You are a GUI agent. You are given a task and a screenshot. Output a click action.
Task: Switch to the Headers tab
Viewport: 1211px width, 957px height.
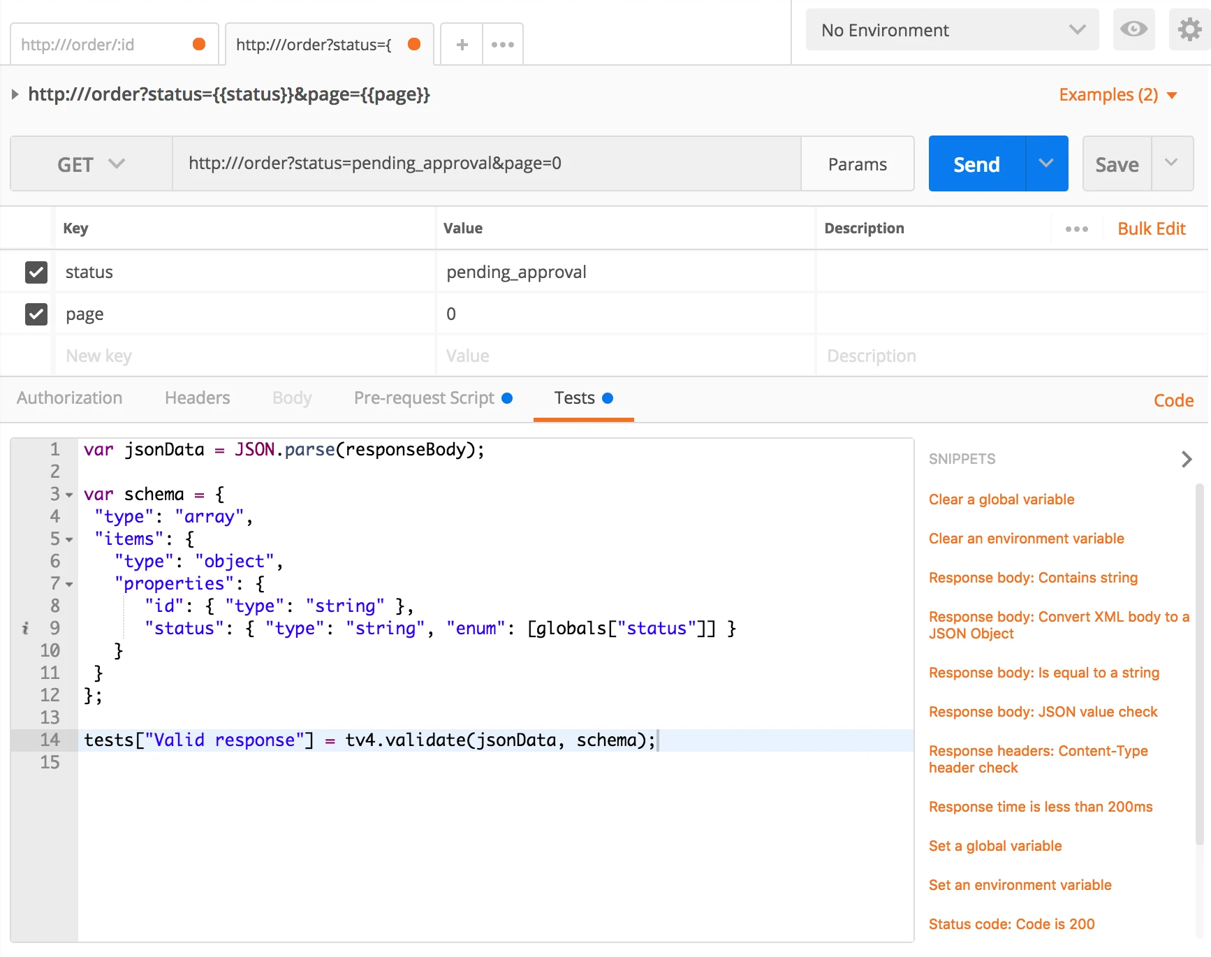point(197,398)
